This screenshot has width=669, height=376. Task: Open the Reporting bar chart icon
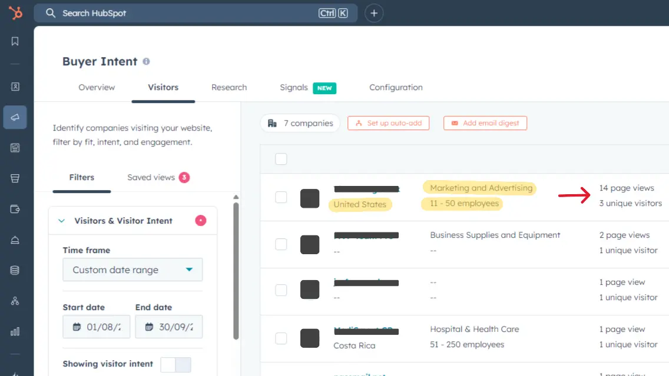point(15,331)
